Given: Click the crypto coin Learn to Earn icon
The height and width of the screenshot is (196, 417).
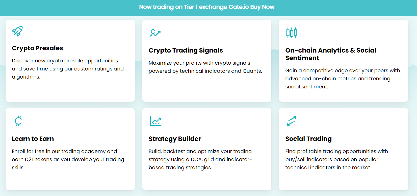Looking at the screenshot, I should [x=18, y=121].
